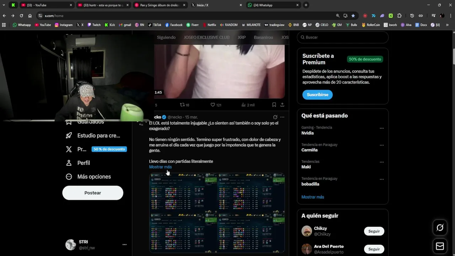Screen dimensions: 455x256
Task: Click the Postear button
Action: click(93, 193)
